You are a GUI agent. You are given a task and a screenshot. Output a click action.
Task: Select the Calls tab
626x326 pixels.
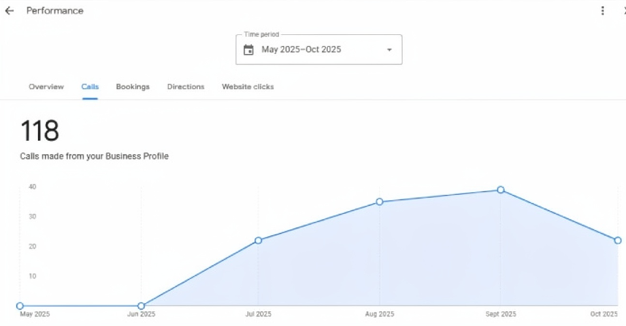point(90,87)
